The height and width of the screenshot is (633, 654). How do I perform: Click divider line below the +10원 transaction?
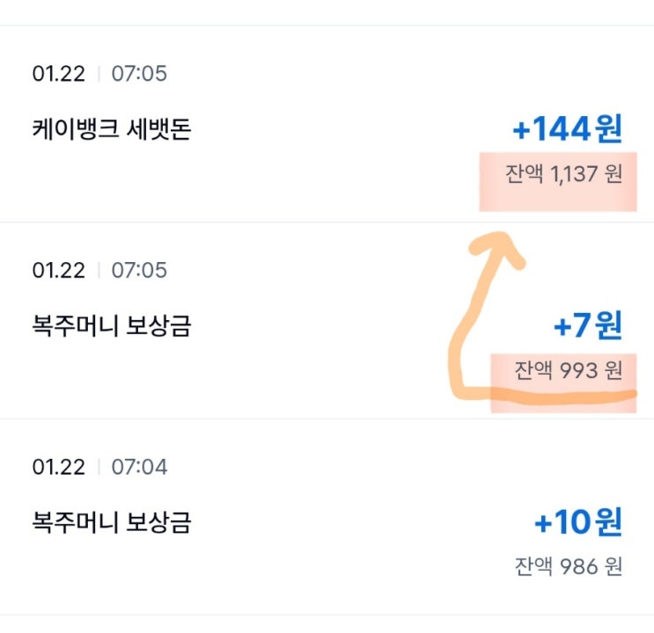coord(327,615)
